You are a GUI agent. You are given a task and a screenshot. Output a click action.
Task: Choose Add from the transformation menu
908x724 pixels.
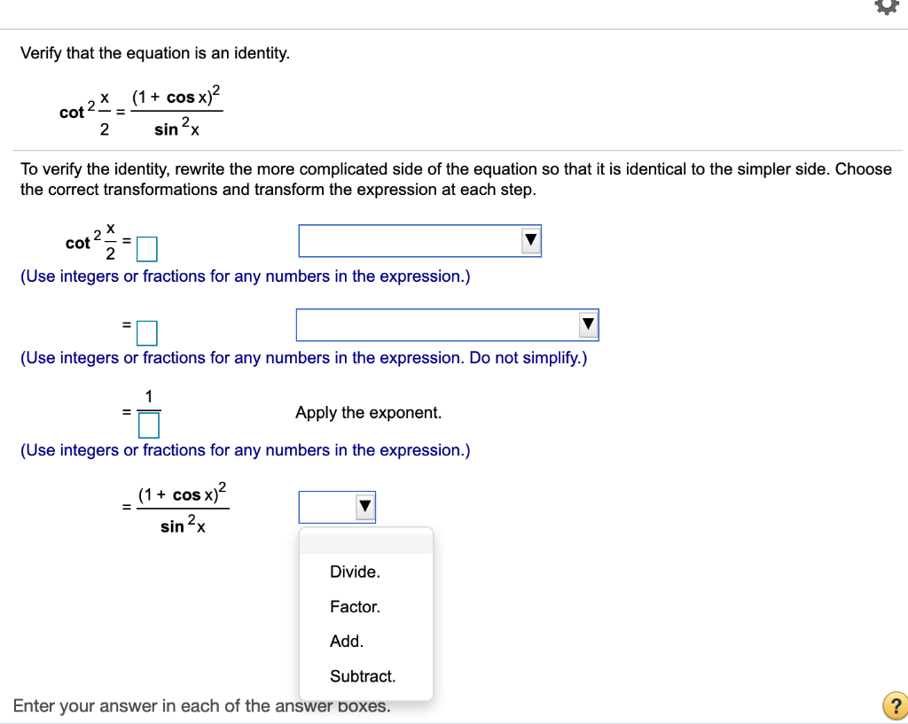click(346, 641)
